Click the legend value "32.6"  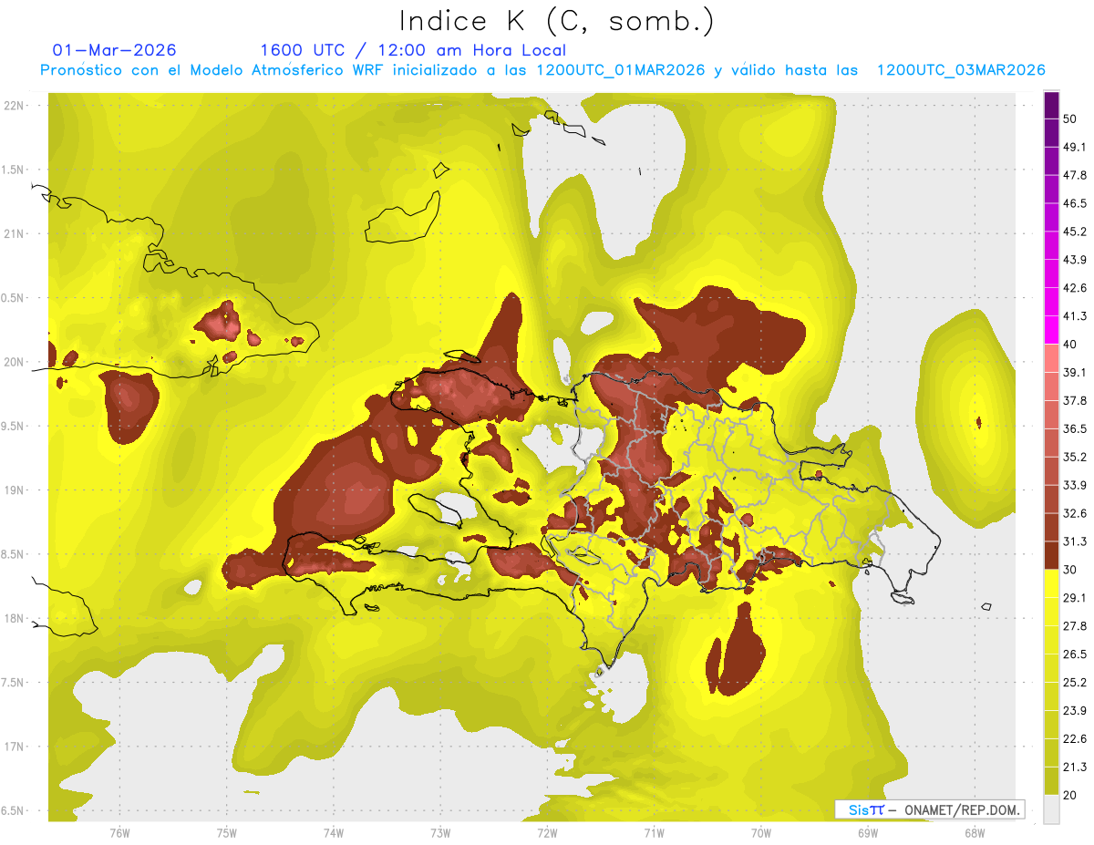coord(1075,513)
